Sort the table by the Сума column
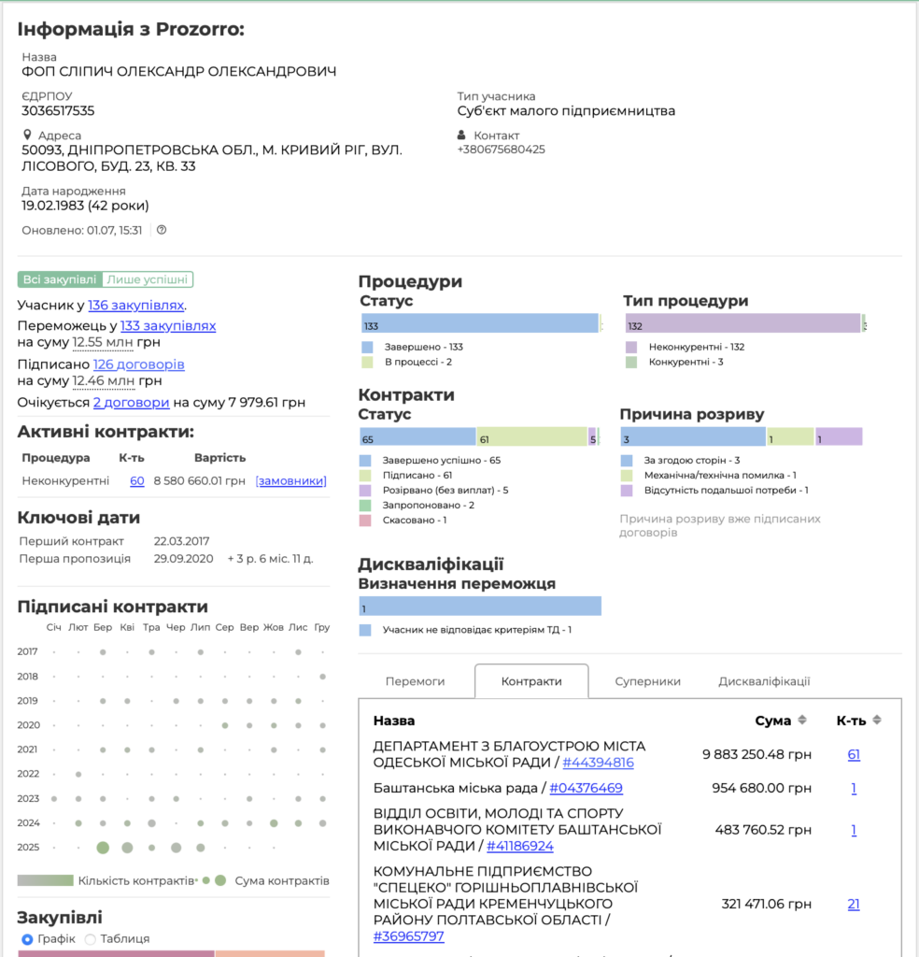This screenshot has width=919, height=957. click(800, 721)
